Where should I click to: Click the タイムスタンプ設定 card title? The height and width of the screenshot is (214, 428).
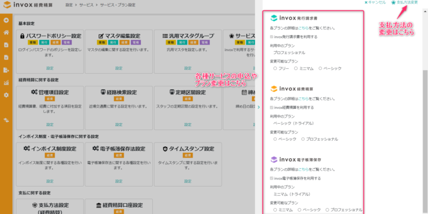click(191, 149)
